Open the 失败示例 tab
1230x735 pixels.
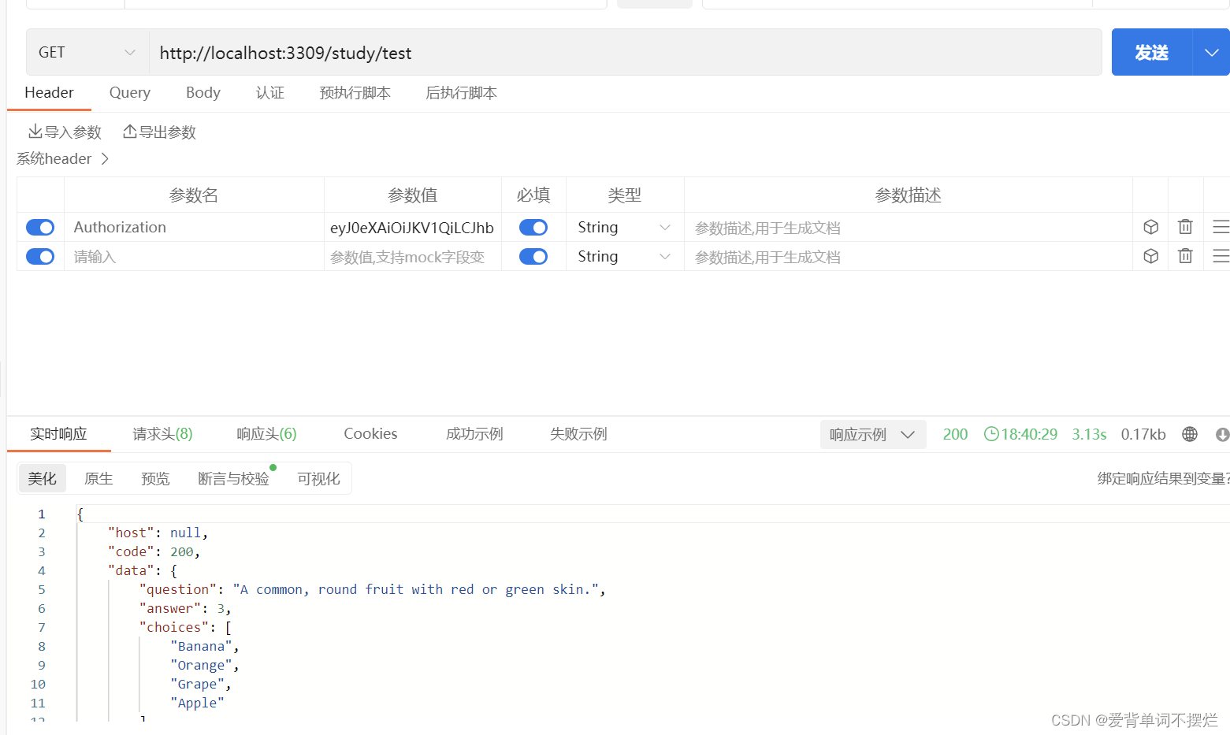578,434
